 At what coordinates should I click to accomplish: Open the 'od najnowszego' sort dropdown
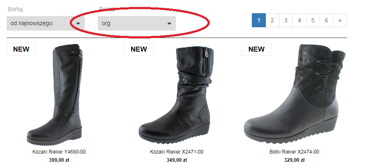pos(45,24)
